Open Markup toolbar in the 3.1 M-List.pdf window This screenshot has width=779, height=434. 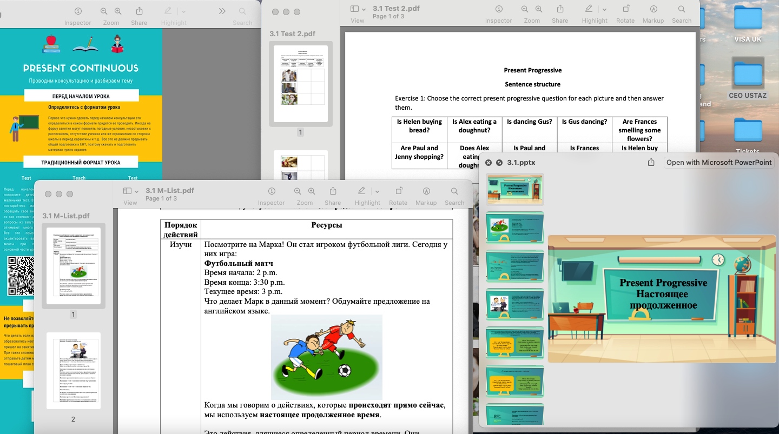[x=426, y=191]
